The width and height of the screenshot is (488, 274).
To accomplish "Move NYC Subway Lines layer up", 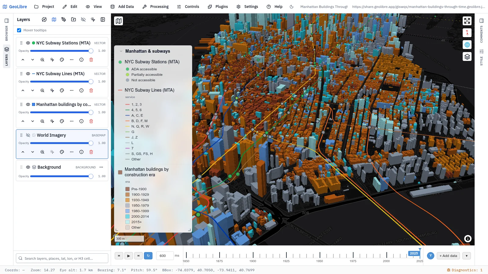I will point(23,90).
